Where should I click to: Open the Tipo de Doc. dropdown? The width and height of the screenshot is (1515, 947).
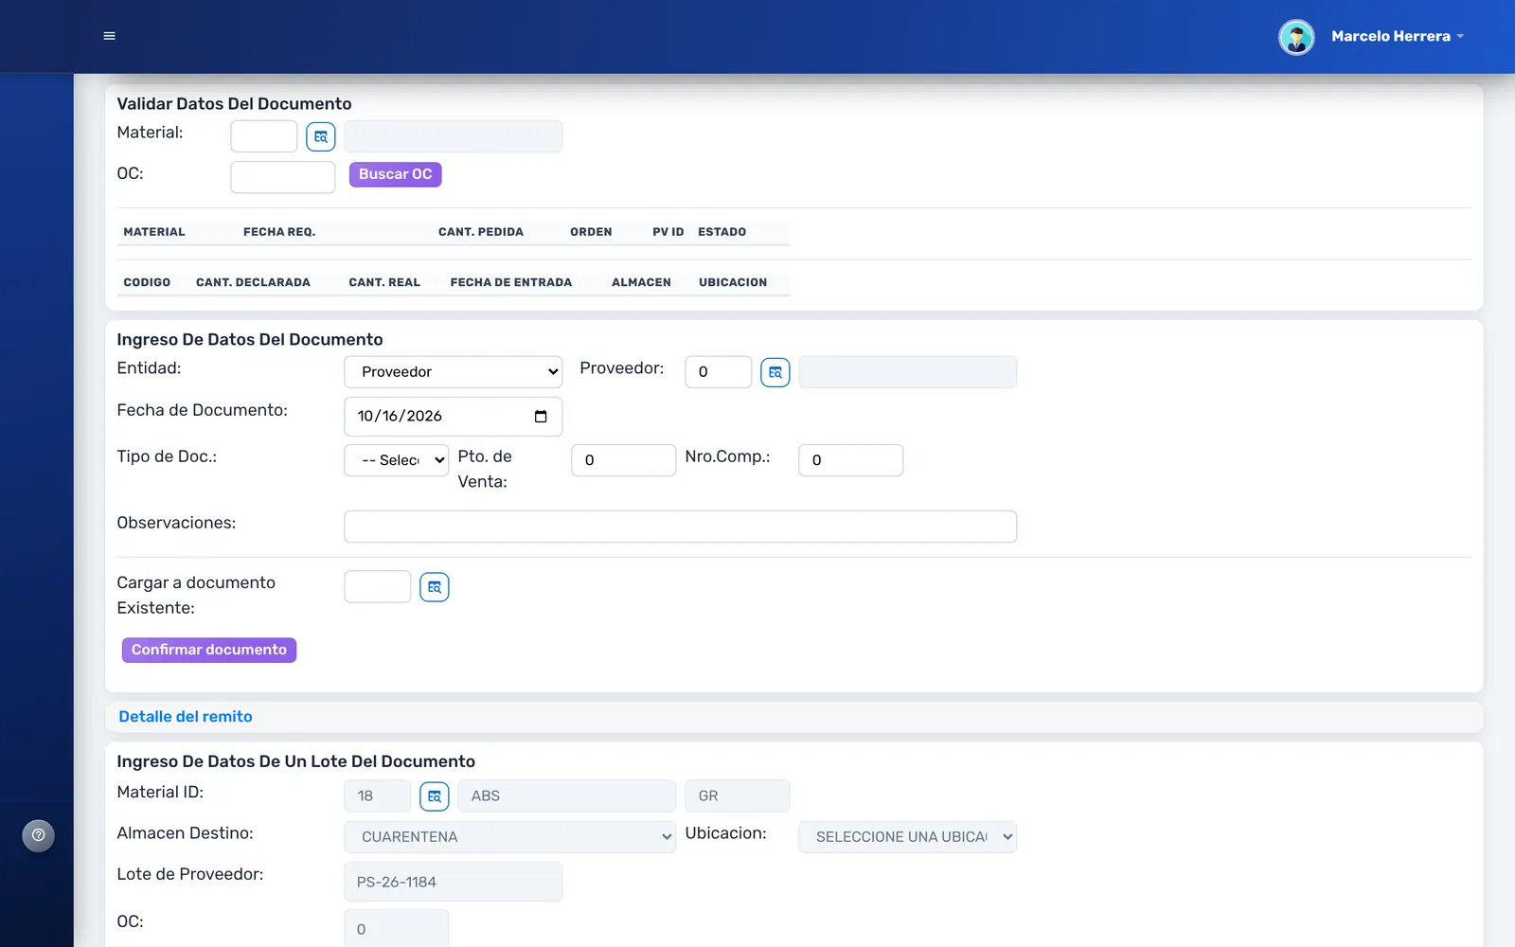pos(397,460)
